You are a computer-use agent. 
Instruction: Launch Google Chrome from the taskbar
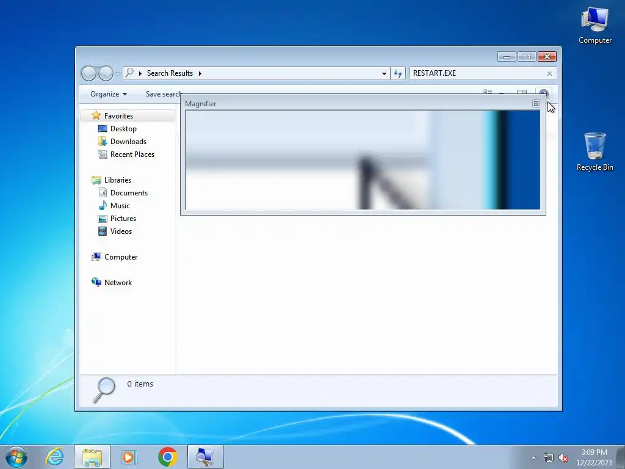coord(167,457)
